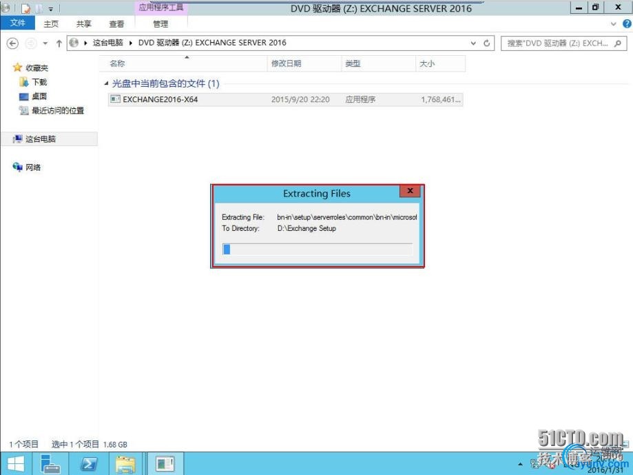Image resolution: width=633 pixels, height=475 pixels.
Task: Open the 管理 ribbon tab
Action: 160,24
